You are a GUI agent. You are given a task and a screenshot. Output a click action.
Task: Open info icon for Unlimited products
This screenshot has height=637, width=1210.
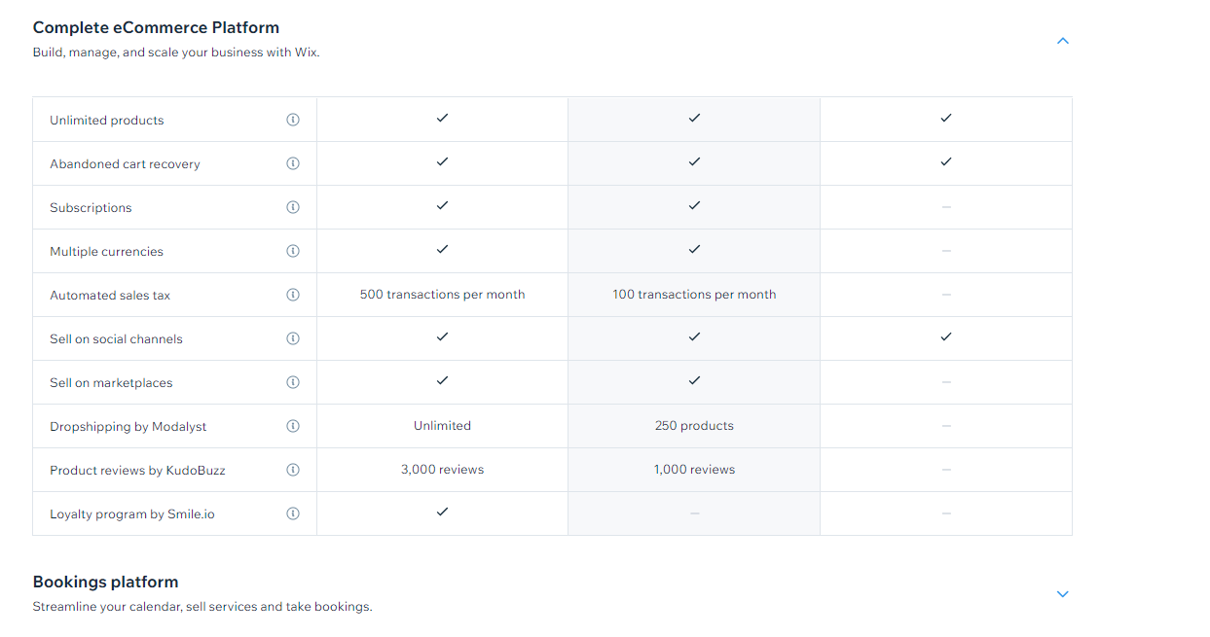[293, 120]
